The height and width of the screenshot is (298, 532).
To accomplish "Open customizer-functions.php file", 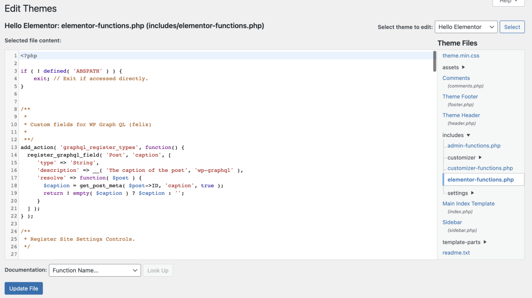I will click(x=480, y=168).
